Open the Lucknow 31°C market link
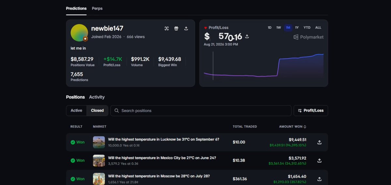Viewport: 391px width, 185px height. 164,139
